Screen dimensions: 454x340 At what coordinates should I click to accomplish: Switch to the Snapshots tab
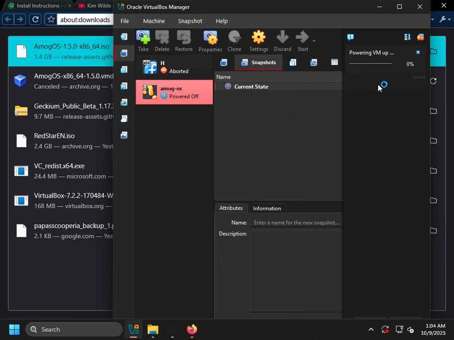258,62
